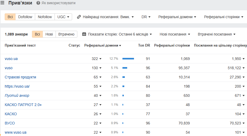The image size is (247, 136).
Task: Click the Як використовувати help link
Action: tap(58, 3)
